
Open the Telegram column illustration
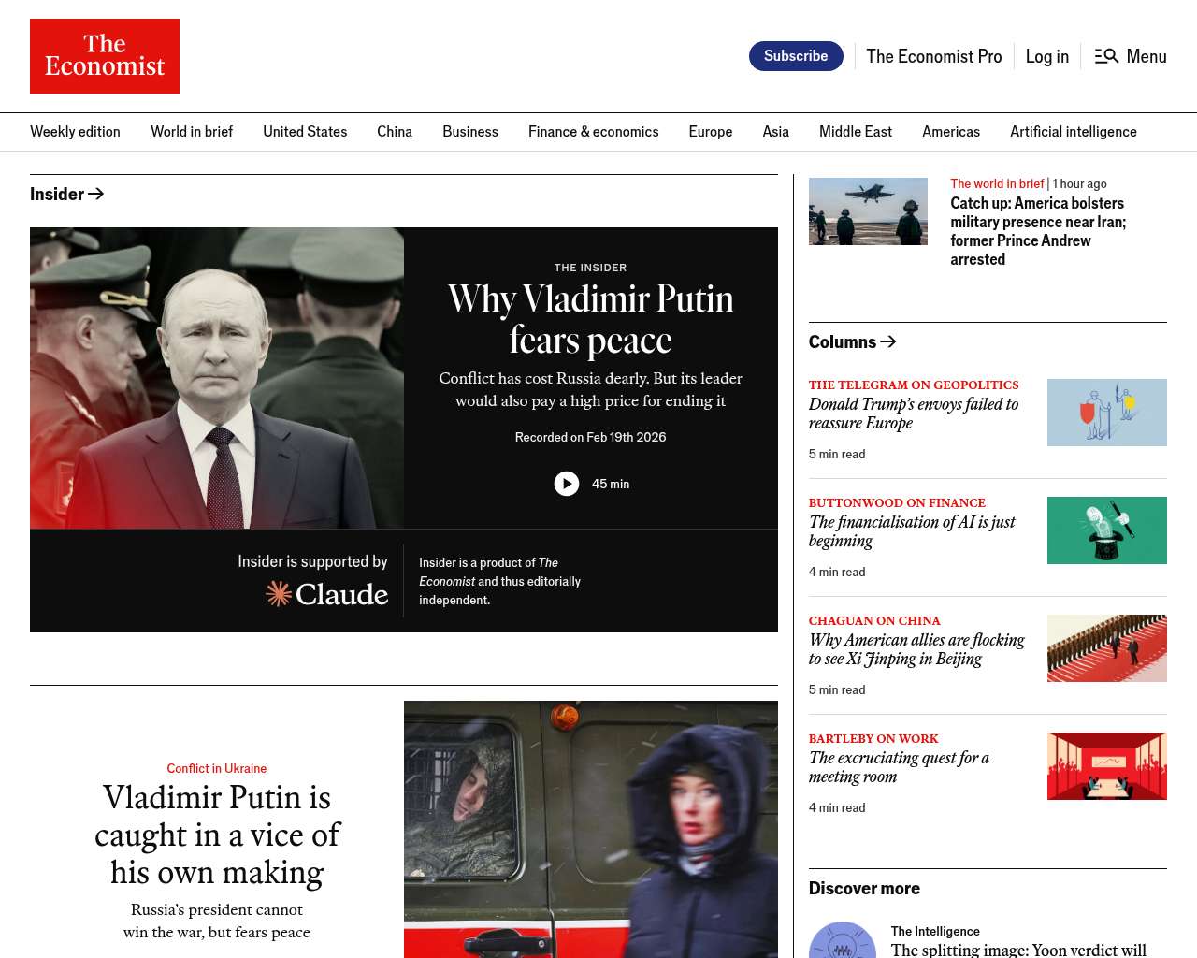coord(1106,413)
